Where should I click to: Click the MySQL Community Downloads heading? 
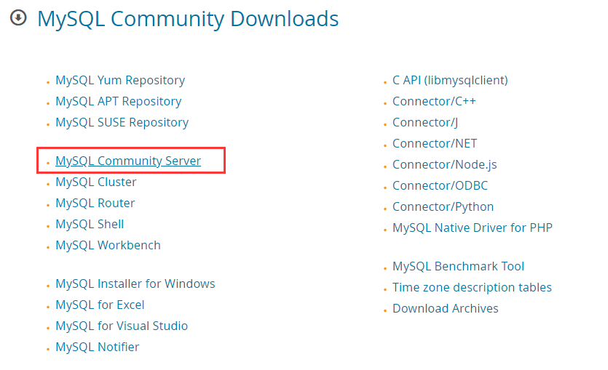(188, 19)
